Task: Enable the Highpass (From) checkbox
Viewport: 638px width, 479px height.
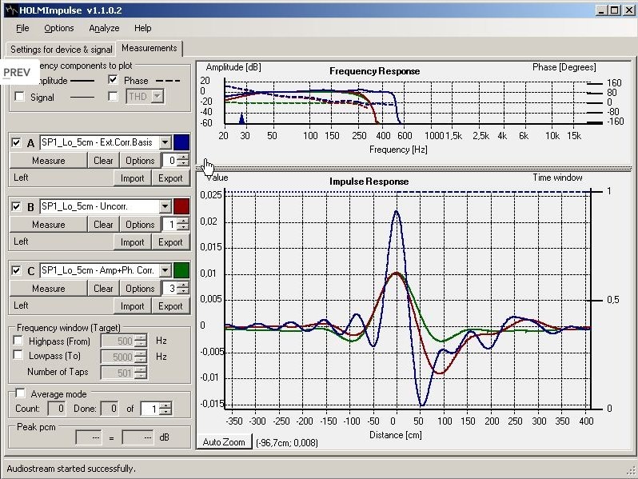Action: pos(18,340)
